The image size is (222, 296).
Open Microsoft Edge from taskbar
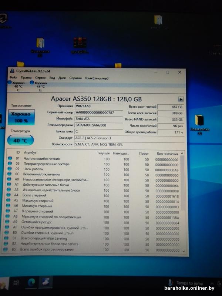coord(31,282)
